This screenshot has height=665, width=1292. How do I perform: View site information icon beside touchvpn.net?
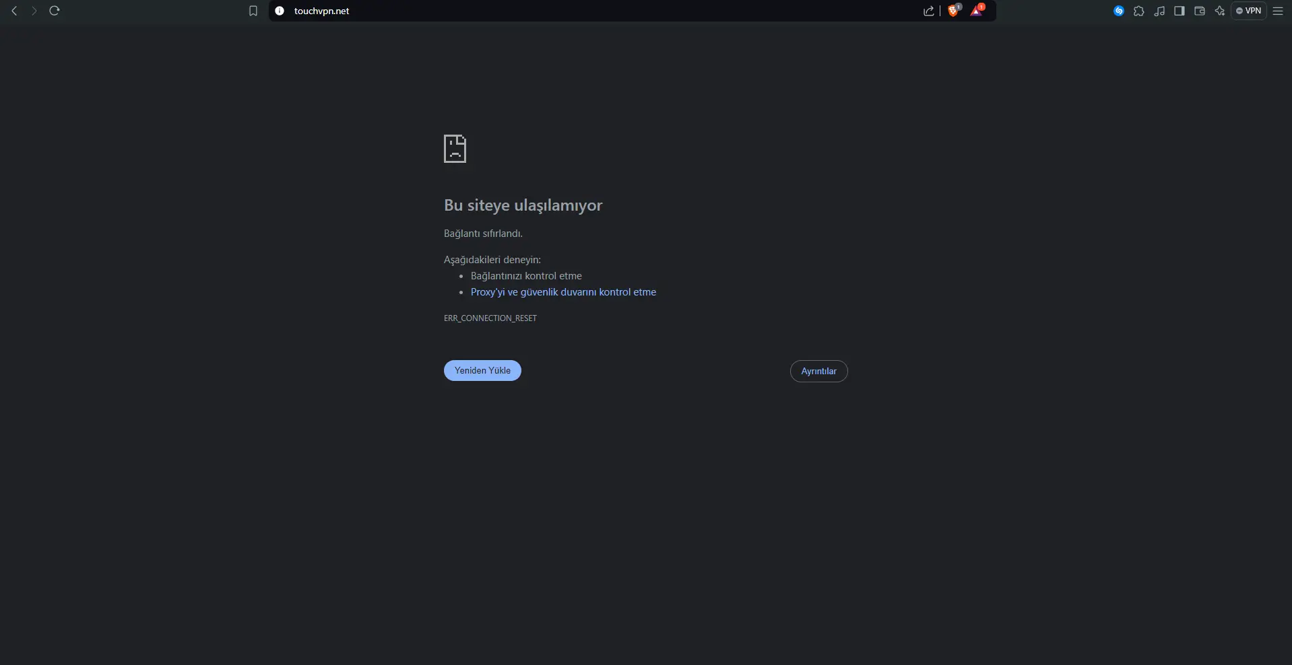(x=280, y=11)
